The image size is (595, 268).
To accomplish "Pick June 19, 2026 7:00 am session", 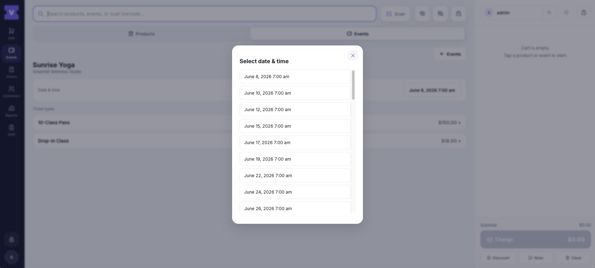I will 295,159.
